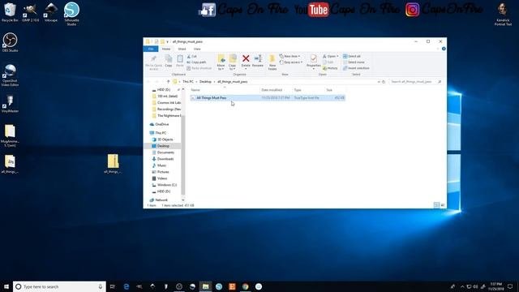Image resolution: width=519 pixels, height=292 pixels.
Task: Click Desktop in address bar path
Action: (205, 82)
